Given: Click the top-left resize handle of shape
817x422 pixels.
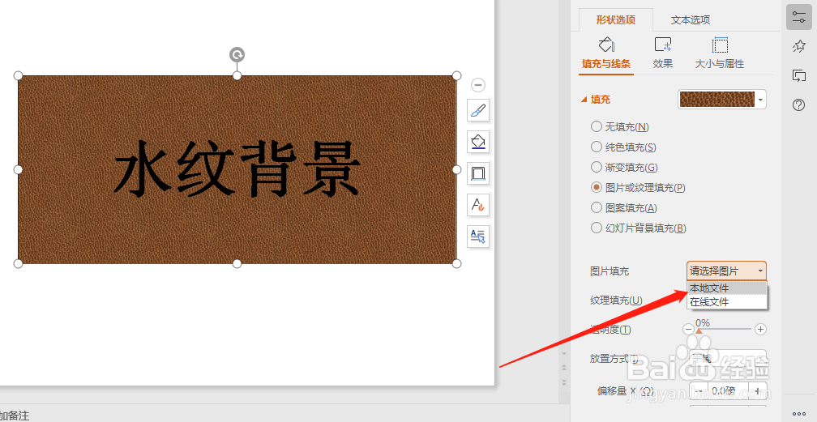Looking at the screenshot, I should (x=18, y=76).
